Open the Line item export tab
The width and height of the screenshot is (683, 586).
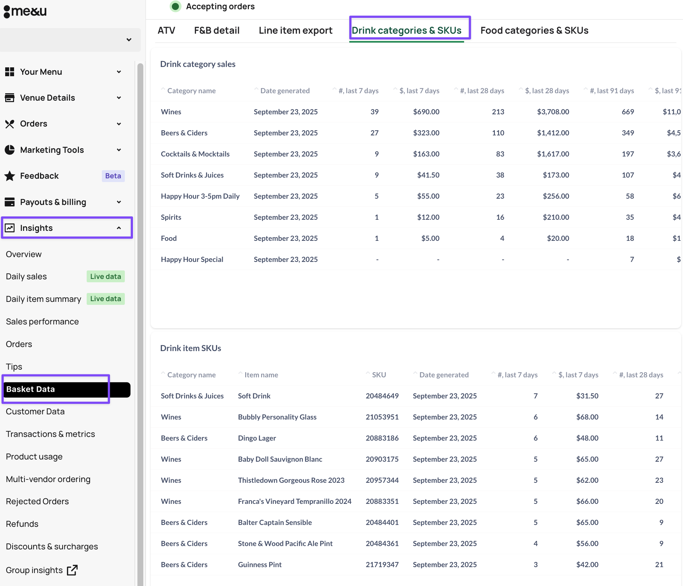click(x=295, y=30)
